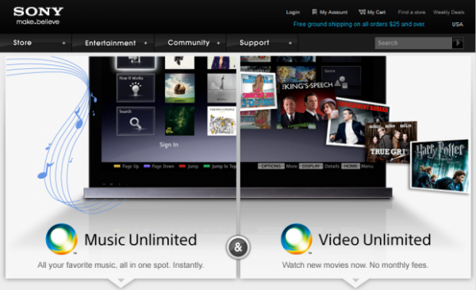The image size is (476, 290).
Task: Click the Harry Potter movie poster
Action: click(x=440, y=166)
